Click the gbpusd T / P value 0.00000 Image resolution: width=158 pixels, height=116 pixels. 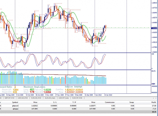(73, 106)
